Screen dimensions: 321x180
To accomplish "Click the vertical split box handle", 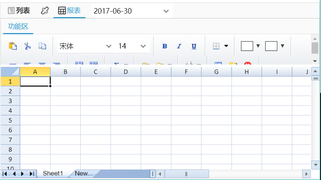I will point(316,78).
